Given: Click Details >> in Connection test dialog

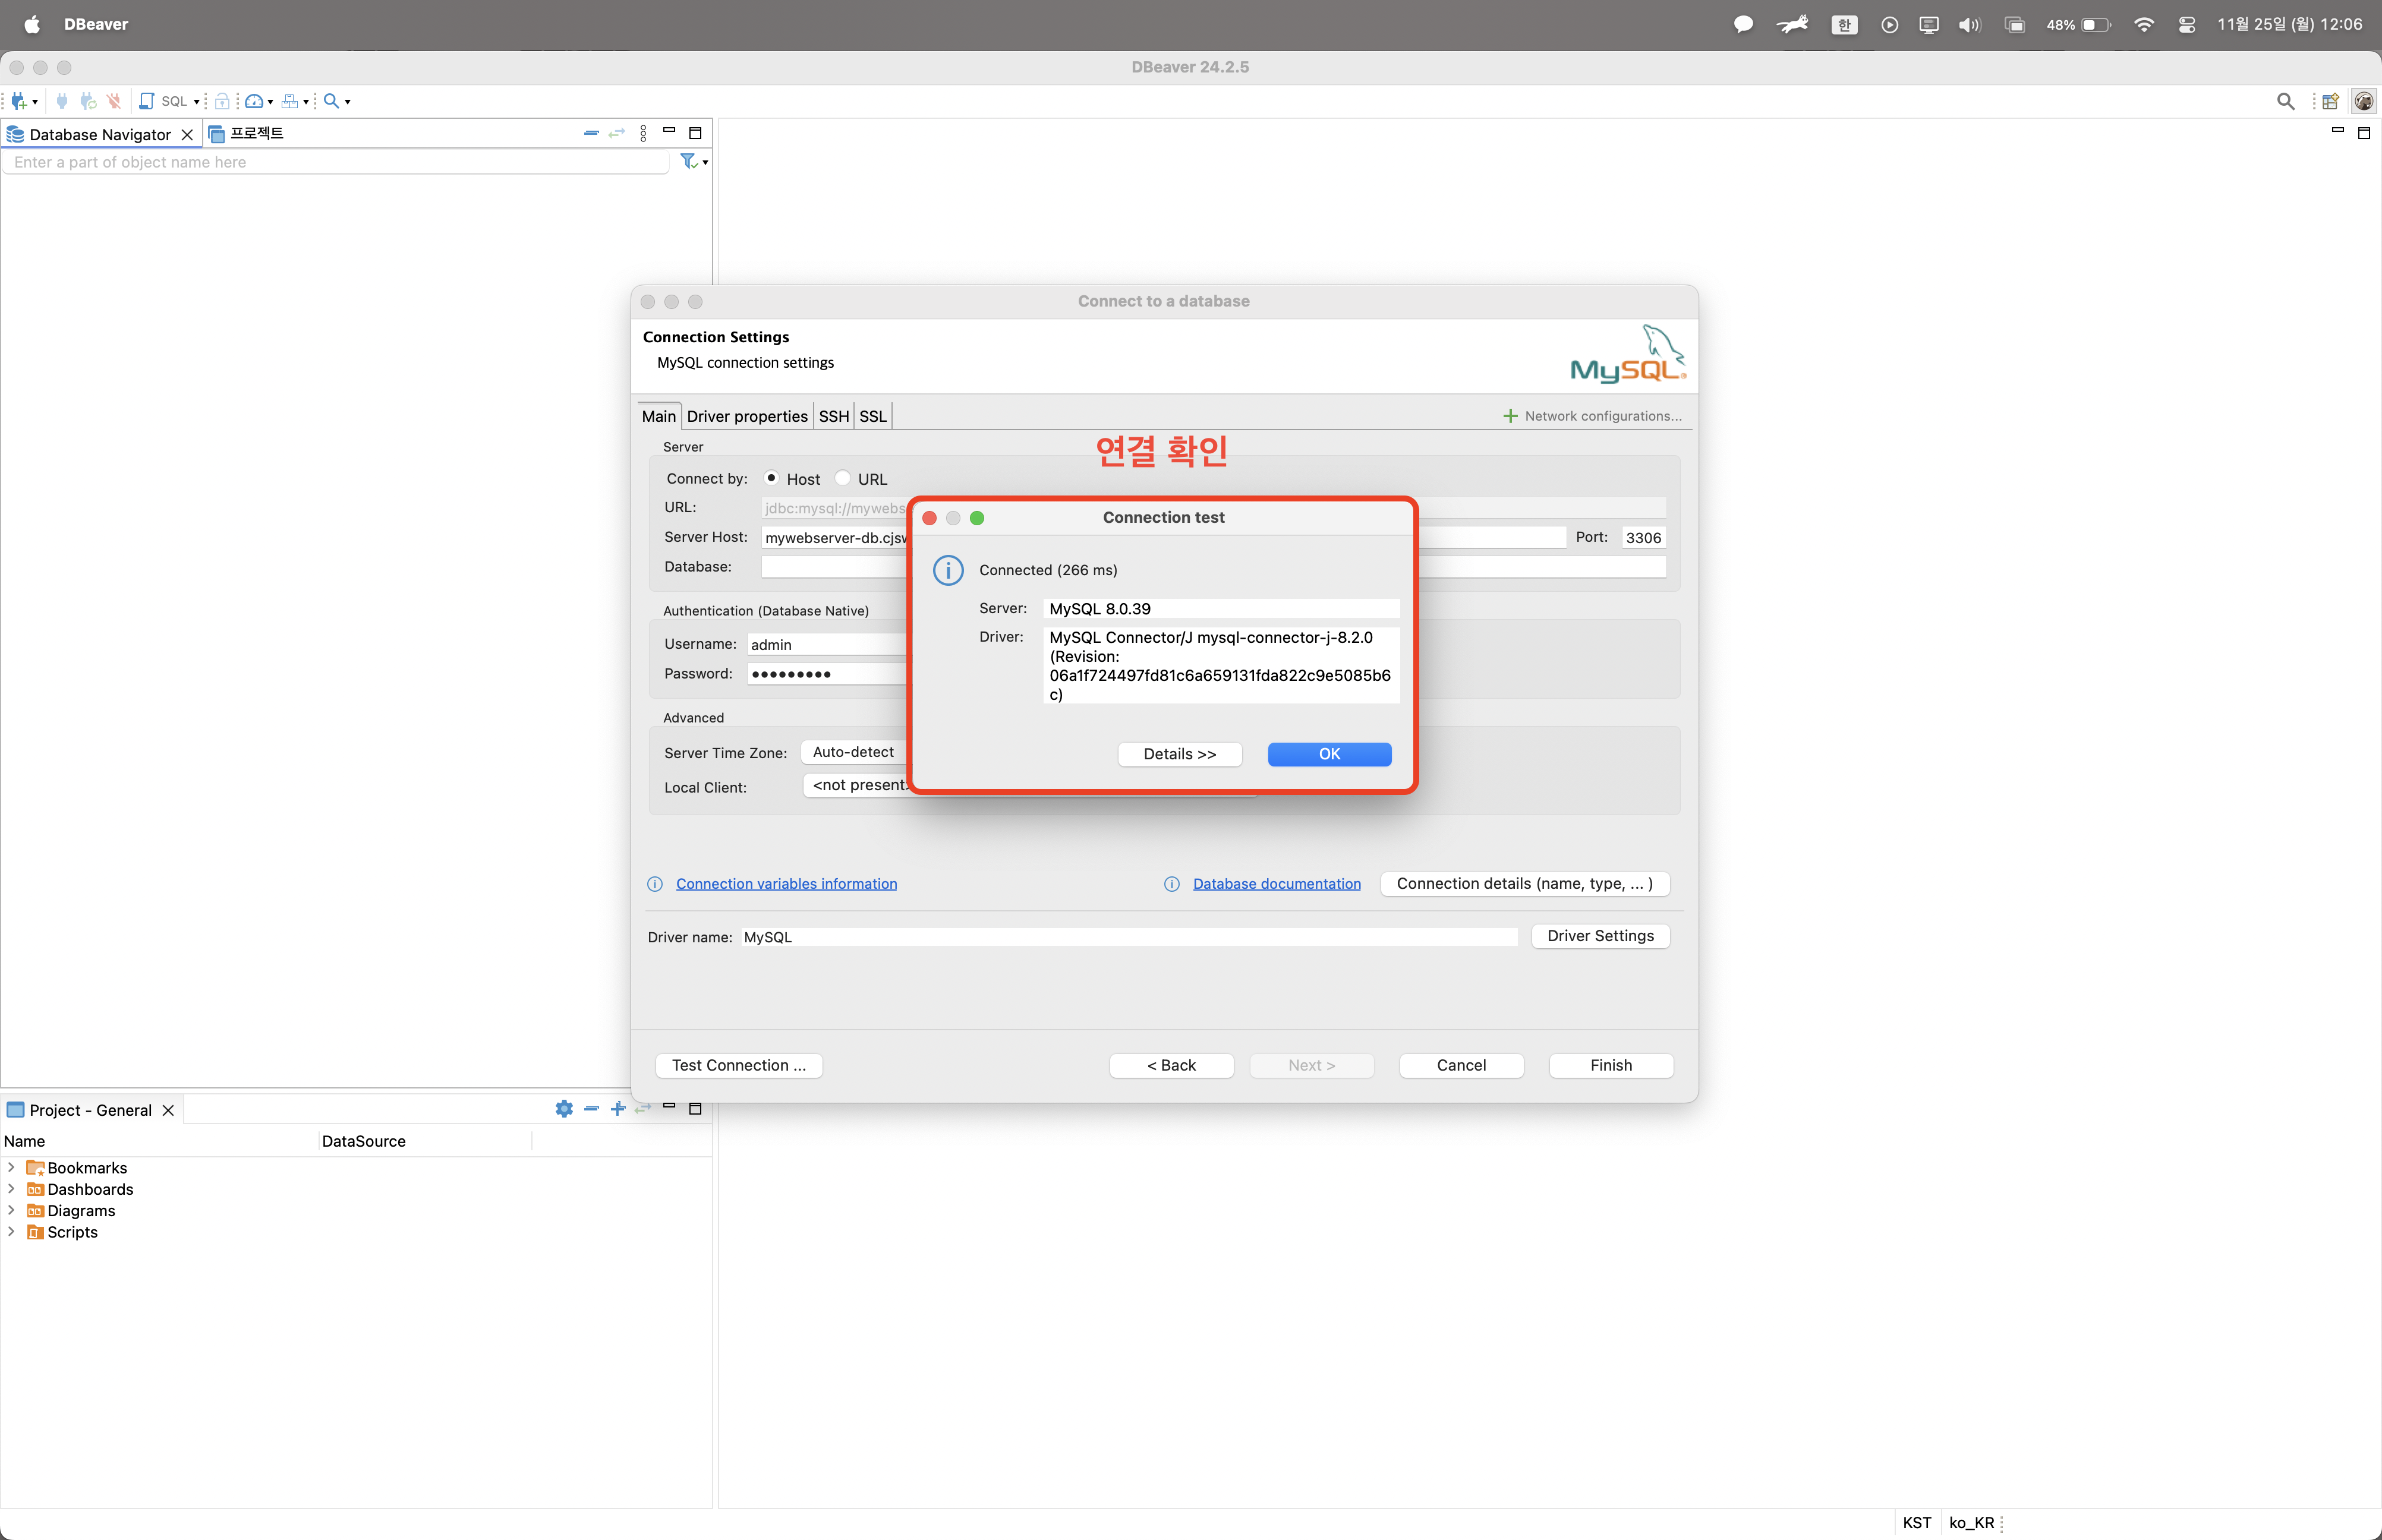Looking at the screenshot, I should pos(1180,754).
